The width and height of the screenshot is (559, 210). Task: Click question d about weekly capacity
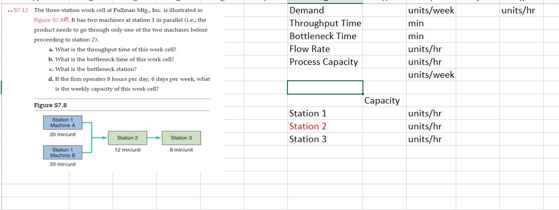coord(130,84)
